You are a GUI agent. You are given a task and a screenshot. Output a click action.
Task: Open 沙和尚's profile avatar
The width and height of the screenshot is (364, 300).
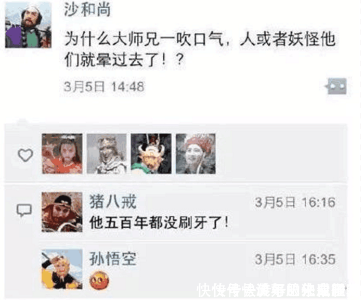click(28, 25)
